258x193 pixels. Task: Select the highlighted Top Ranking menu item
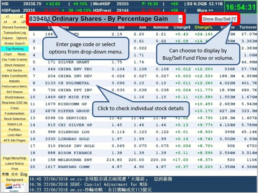coord(15,49)
